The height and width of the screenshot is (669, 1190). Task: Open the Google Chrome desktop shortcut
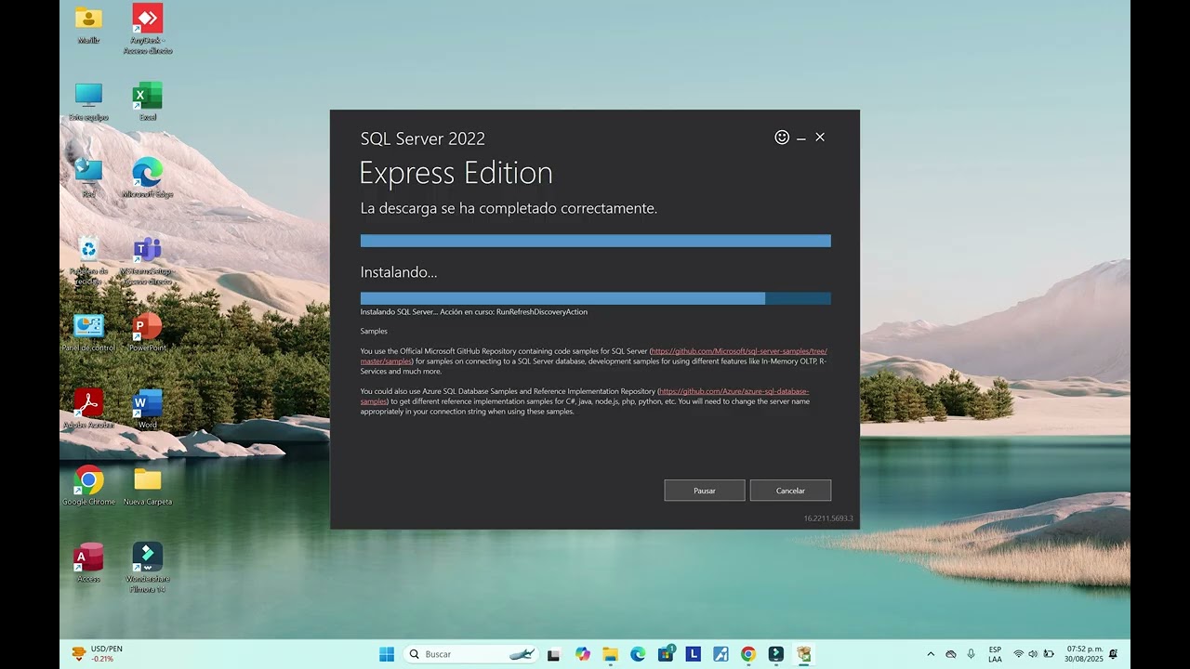pos(88,486)
